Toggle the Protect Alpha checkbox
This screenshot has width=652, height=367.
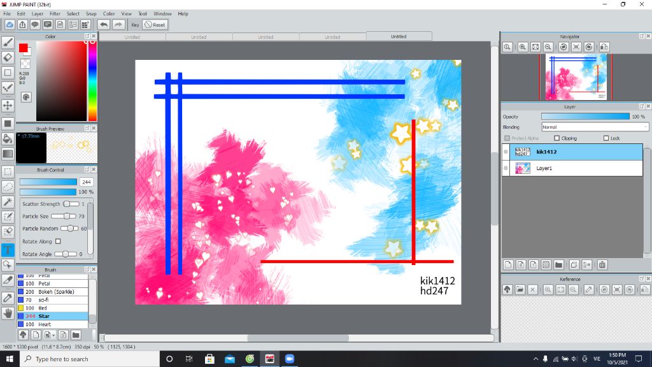pos(507,138)
